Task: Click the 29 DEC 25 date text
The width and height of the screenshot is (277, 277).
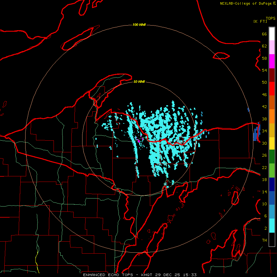Action: pos(167,275)
